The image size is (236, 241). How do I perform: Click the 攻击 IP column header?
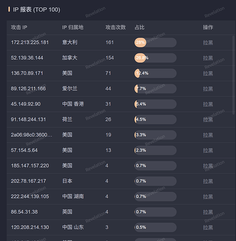pos(19,27)
